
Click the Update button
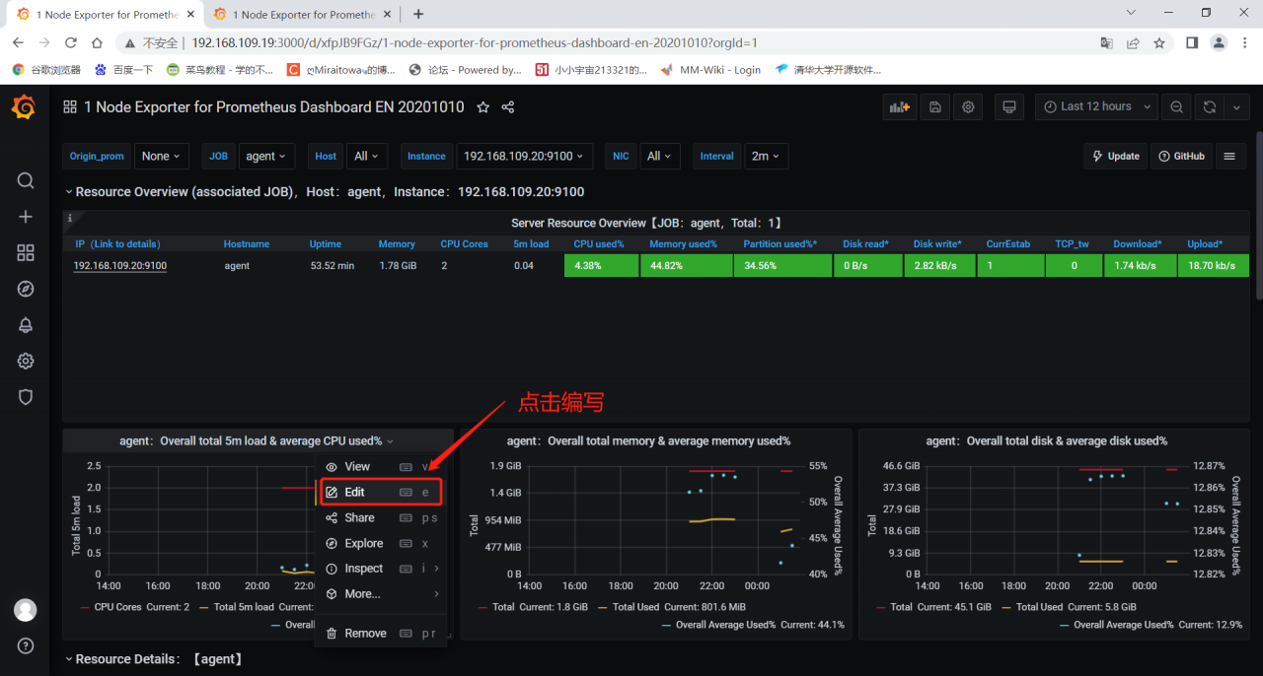pos(1115,156)
